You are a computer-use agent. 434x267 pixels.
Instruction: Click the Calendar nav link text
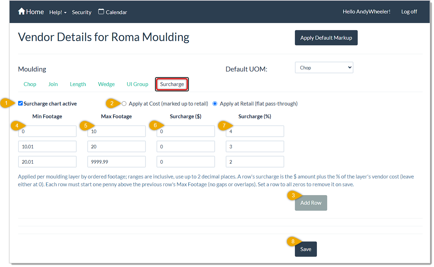116,12
